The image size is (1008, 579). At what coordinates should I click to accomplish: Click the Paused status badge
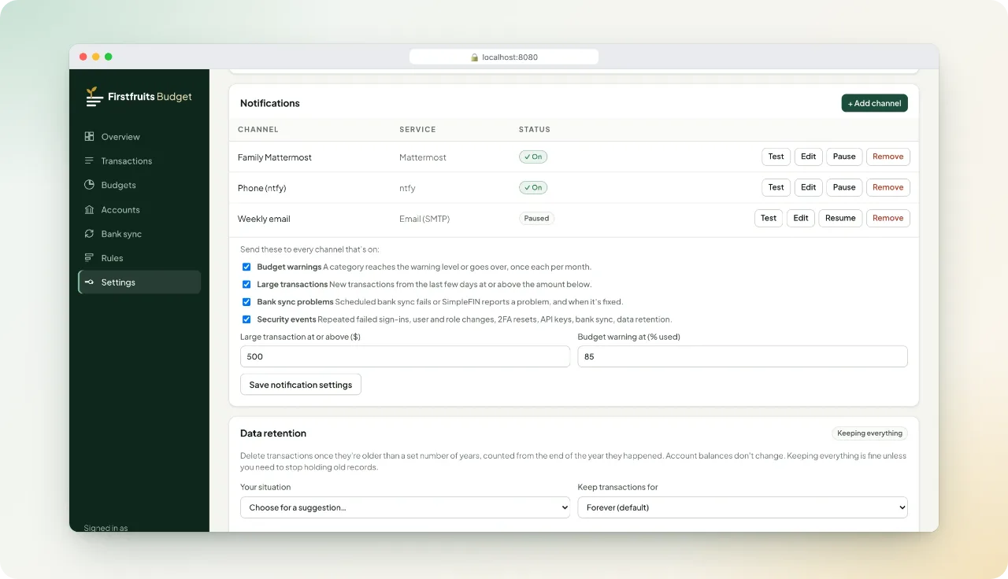click(x=536, y=218)
